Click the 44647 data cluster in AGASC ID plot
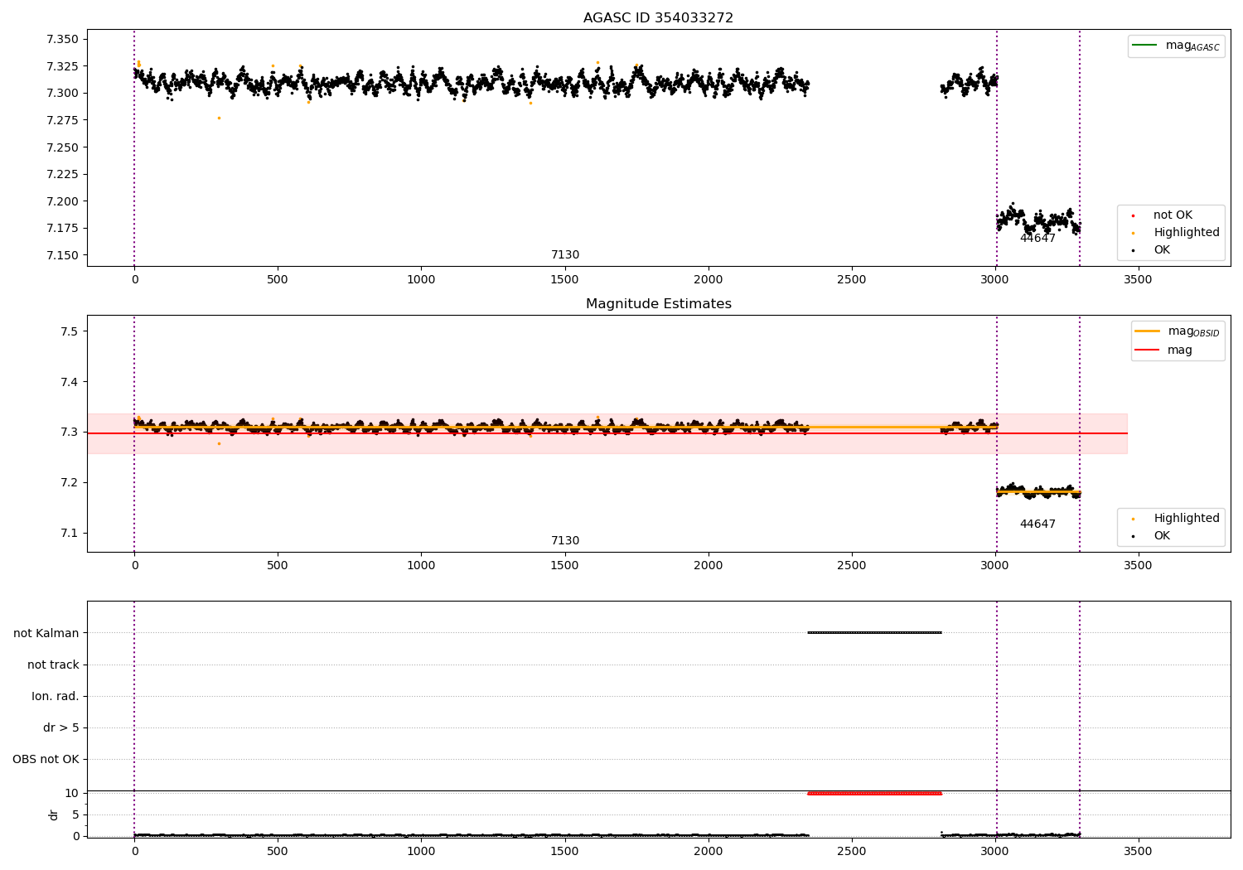Screen dimensions: 1243x870 click(1037, 220)
